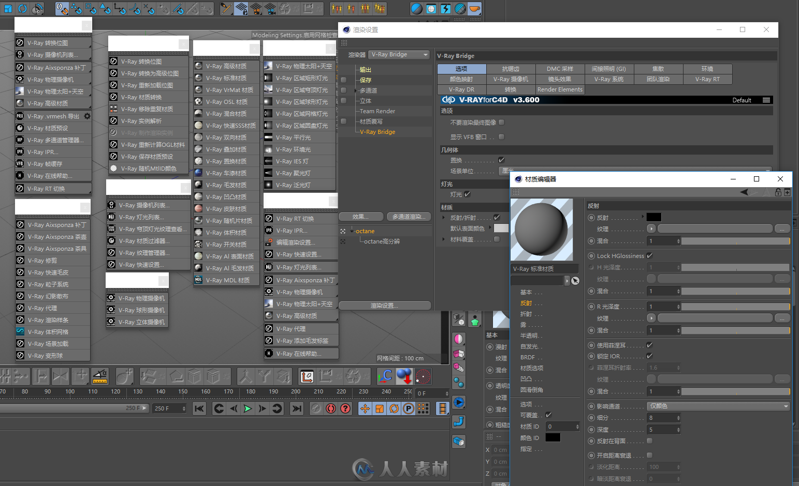Jump to the end of the timeline
Image resolution: width=799 pixels, height=486 pixels.
click(297, 408)
